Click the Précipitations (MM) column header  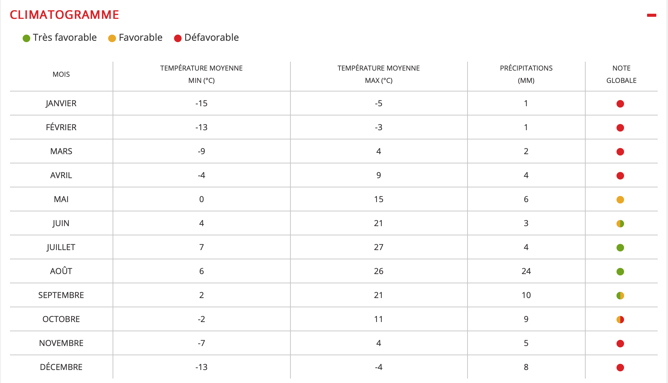(526, 74)
